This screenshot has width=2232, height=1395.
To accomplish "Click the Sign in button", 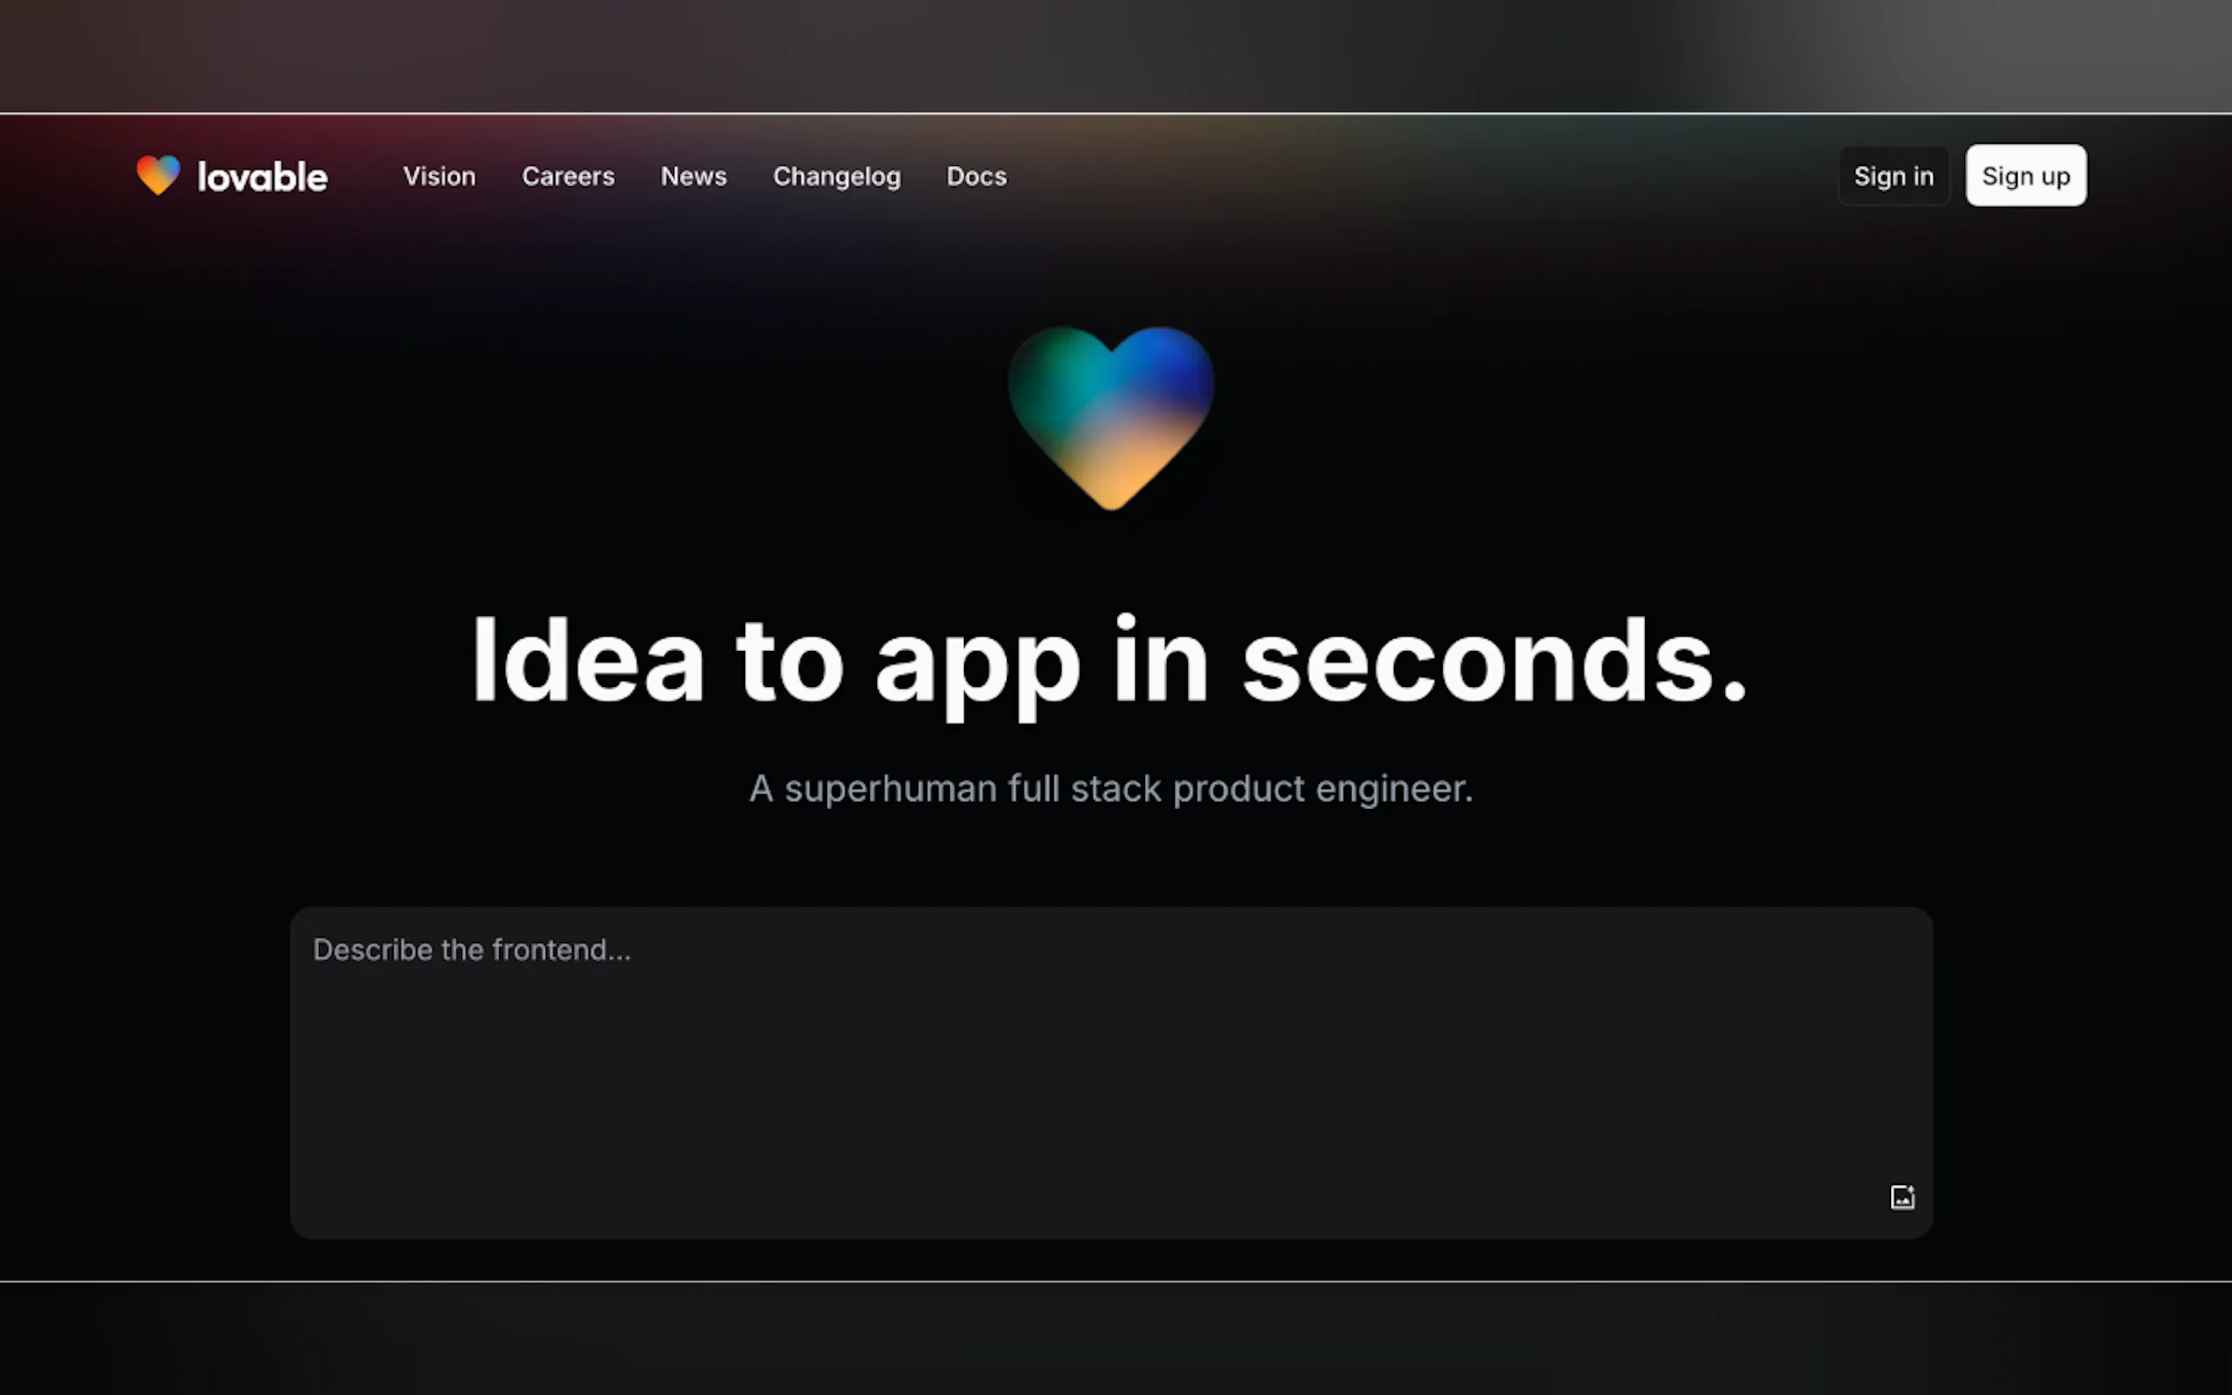I will (1894, 176).
